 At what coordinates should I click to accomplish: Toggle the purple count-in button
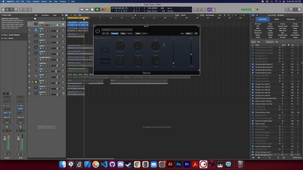coord(209,9)
